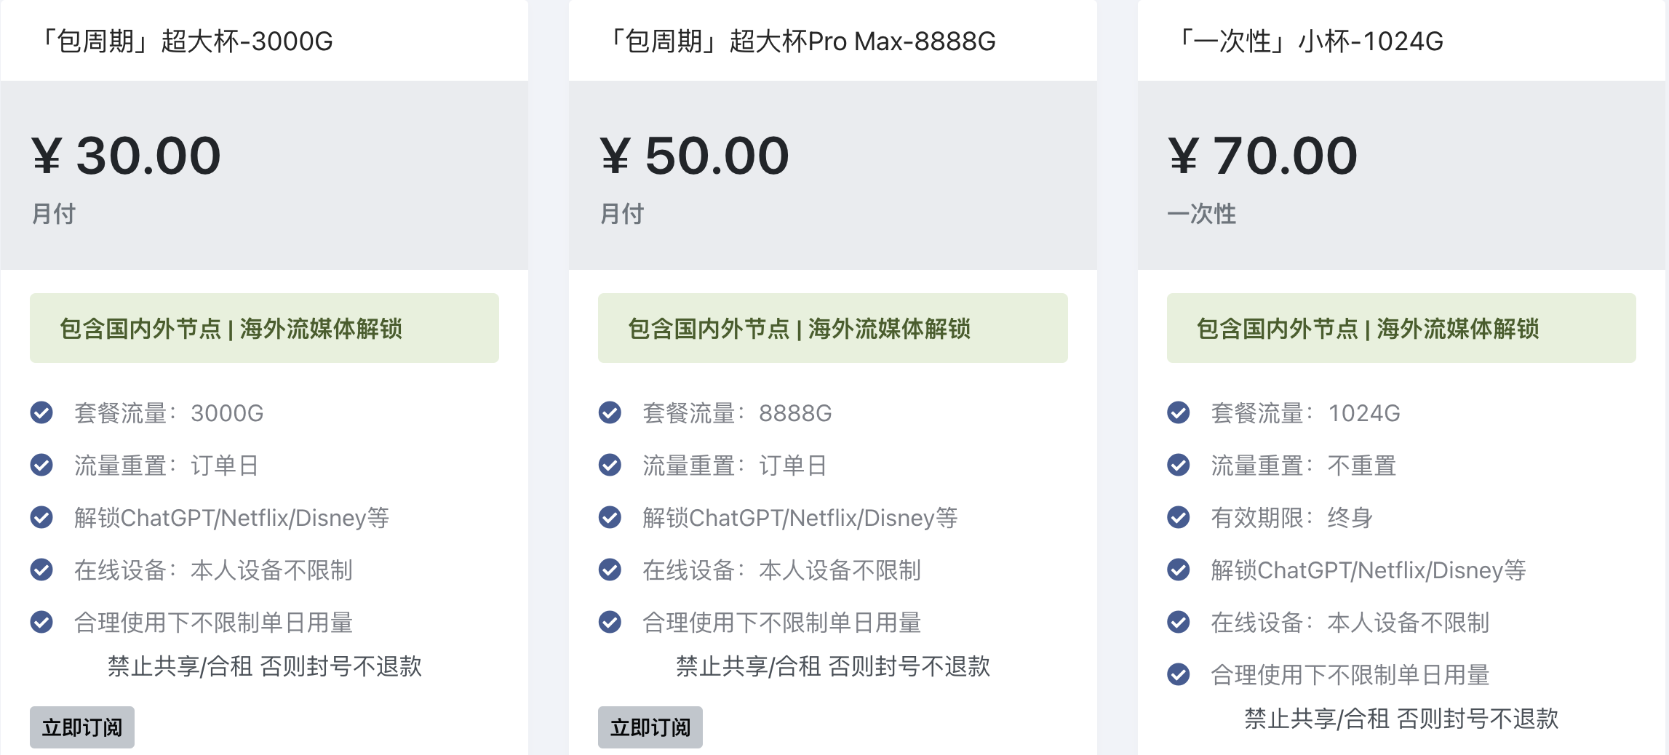Click checkmark icon beside 套餐流量：3000G

(41, 413)
